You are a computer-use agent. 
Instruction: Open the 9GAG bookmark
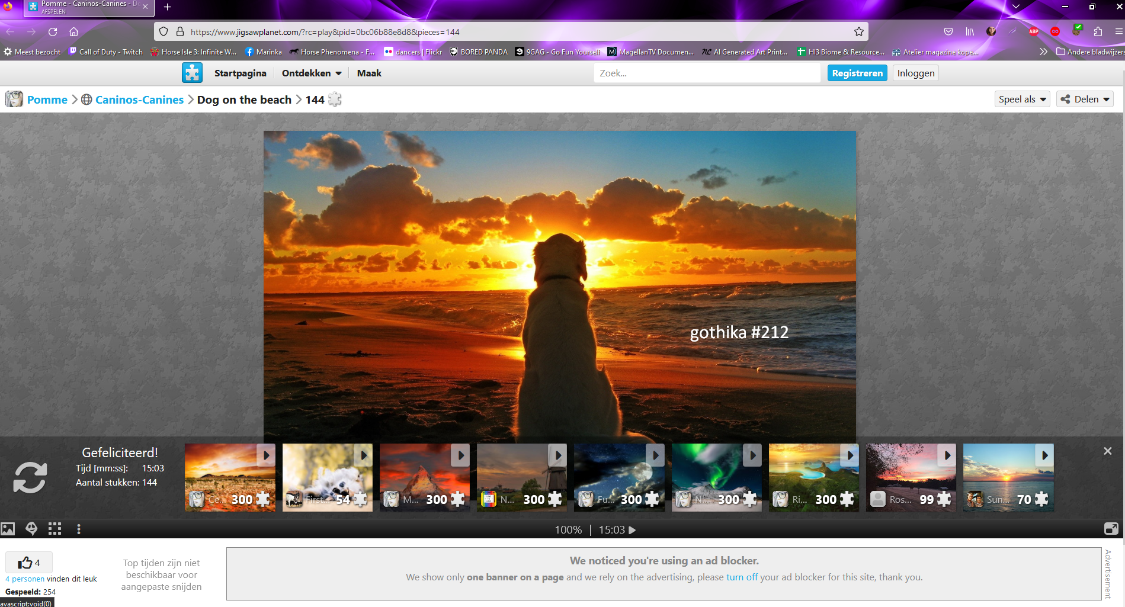[x=558, y=52]
